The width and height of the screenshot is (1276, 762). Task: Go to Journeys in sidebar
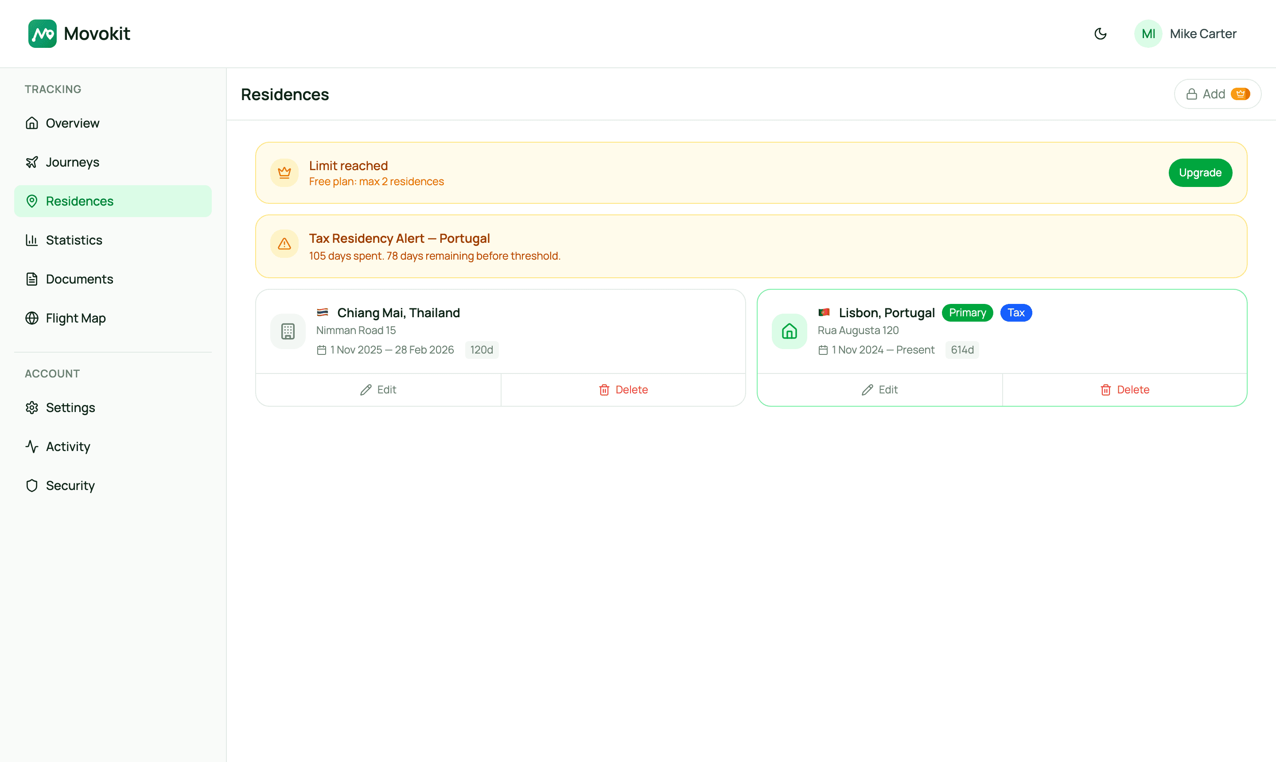113,162
